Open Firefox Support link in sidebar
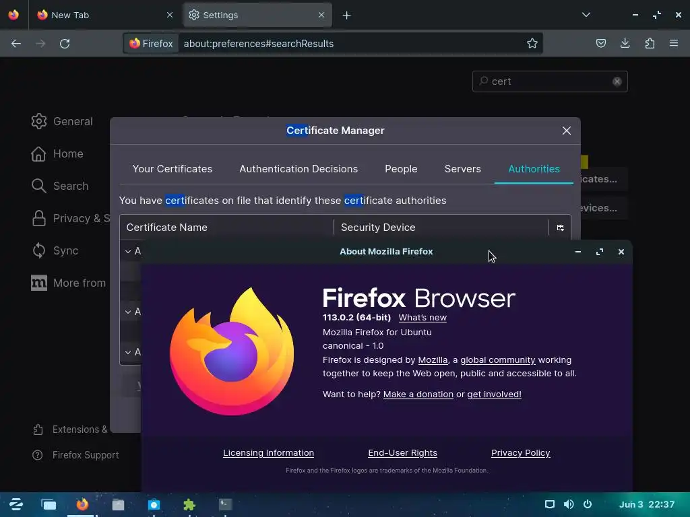The width and height of the screenshot is (690, 517). pyautogui.click(x=75, y=455)
